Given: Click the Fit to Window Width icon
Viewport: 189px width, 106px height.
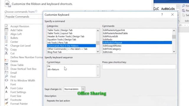Looking at the screenshot, I should 6,80.
